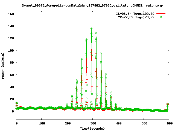Click the x-axis tick label 100

coord(42,123)
